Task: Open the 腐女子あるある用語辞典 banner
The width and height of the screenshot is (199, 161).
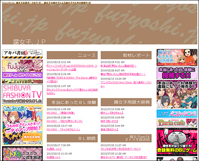Action: pos(177,57)
